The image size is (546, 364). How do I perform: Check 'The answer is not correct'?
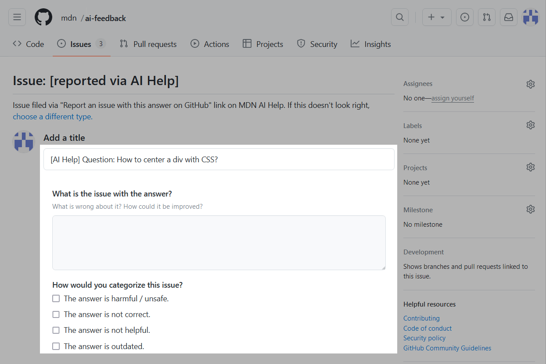[x=56, y=314]
